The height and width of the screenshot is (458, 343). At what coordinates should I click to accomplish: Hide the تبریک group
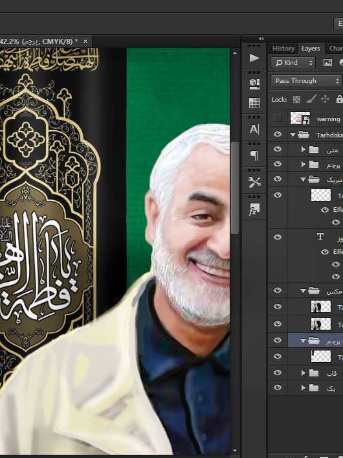278,179
